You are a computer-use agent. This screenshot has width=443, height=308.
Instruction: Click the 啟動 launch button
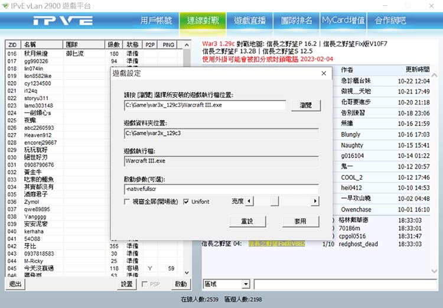(x=181, y=284)
